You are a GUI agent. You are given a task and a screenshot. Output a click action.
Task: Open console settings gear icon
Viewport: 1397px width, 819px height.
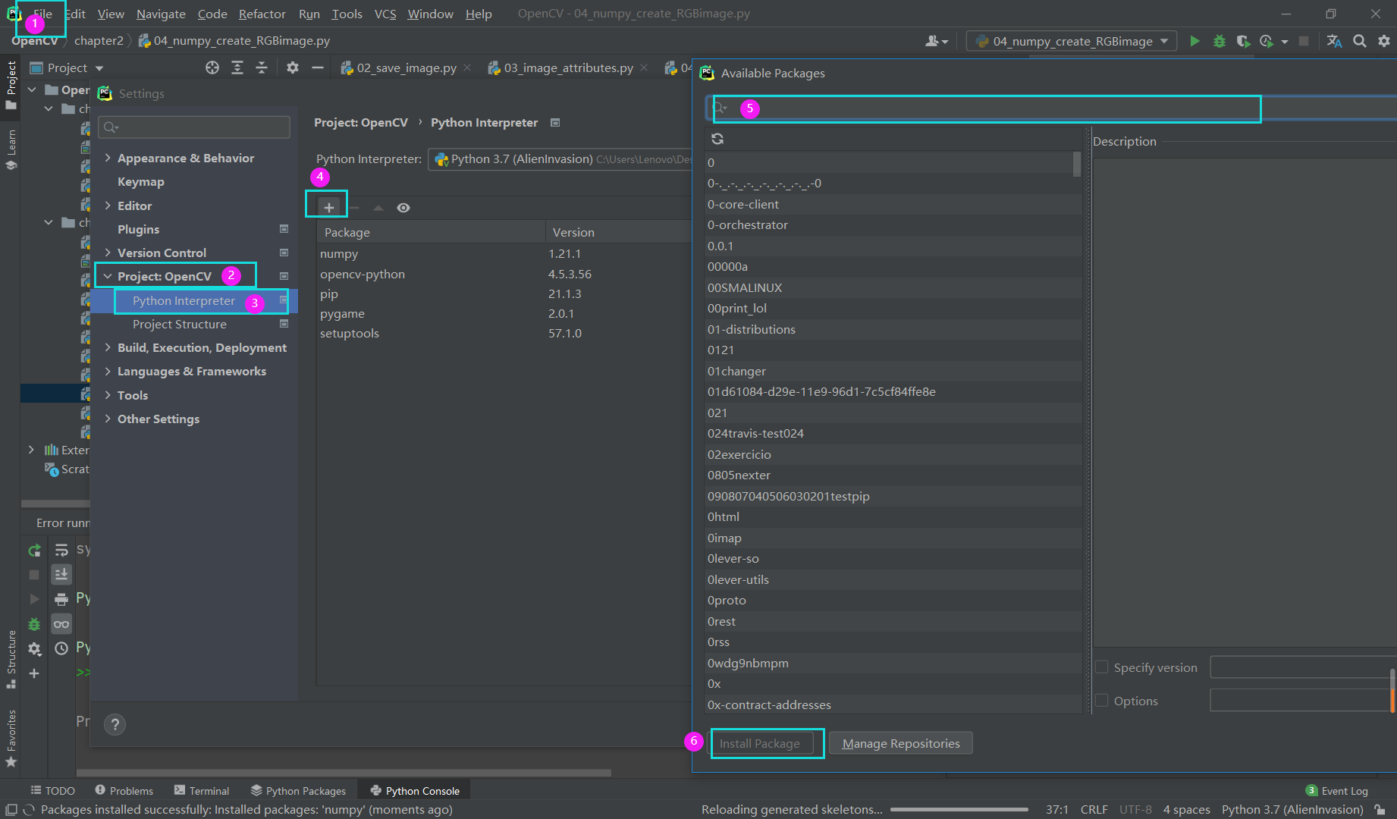coord(34,648)
